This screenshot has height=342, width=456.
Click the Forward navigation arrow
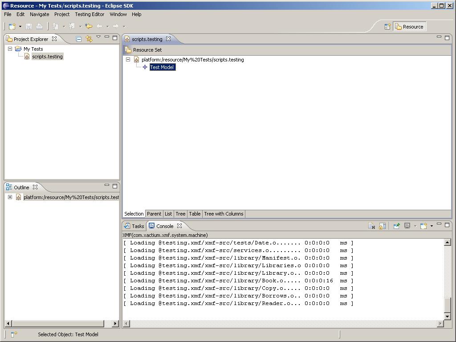[x=116, y=26]
